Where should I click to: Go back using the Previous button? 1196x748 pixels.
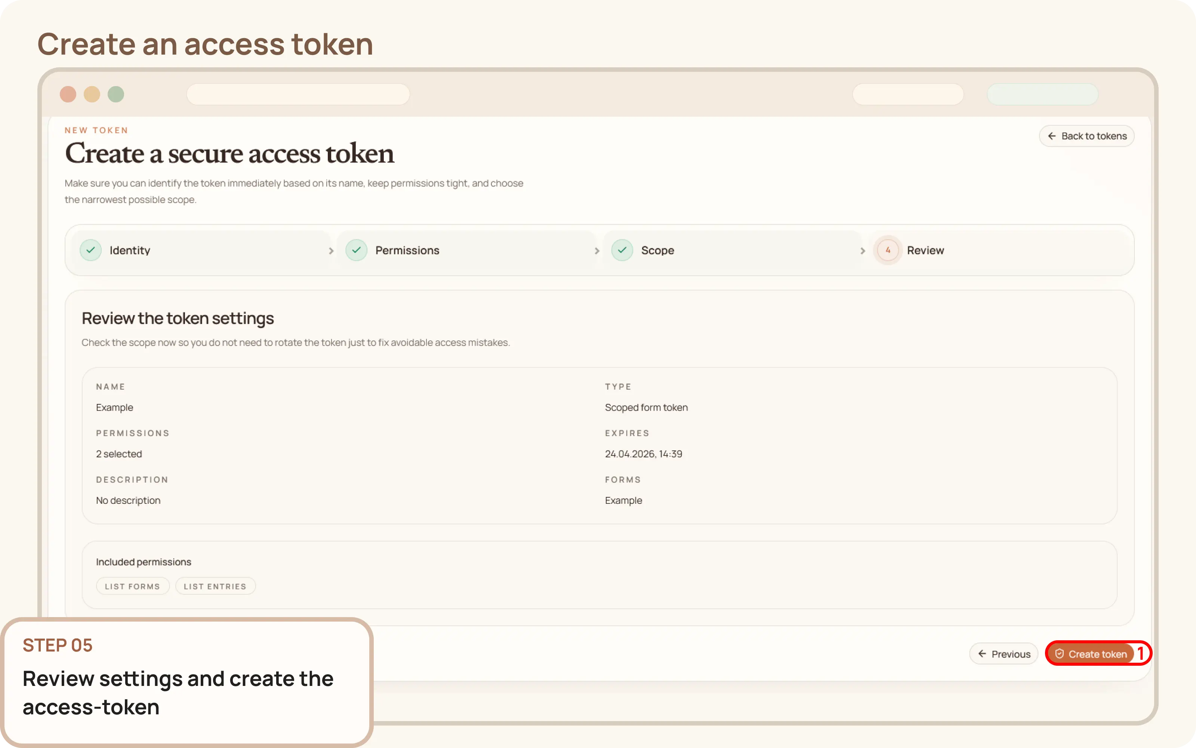coord(1004,653)
